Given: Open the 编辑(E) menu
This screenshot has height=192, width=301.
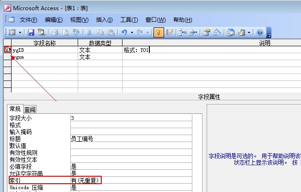Looking at the screenshot, I should [54, 19].
